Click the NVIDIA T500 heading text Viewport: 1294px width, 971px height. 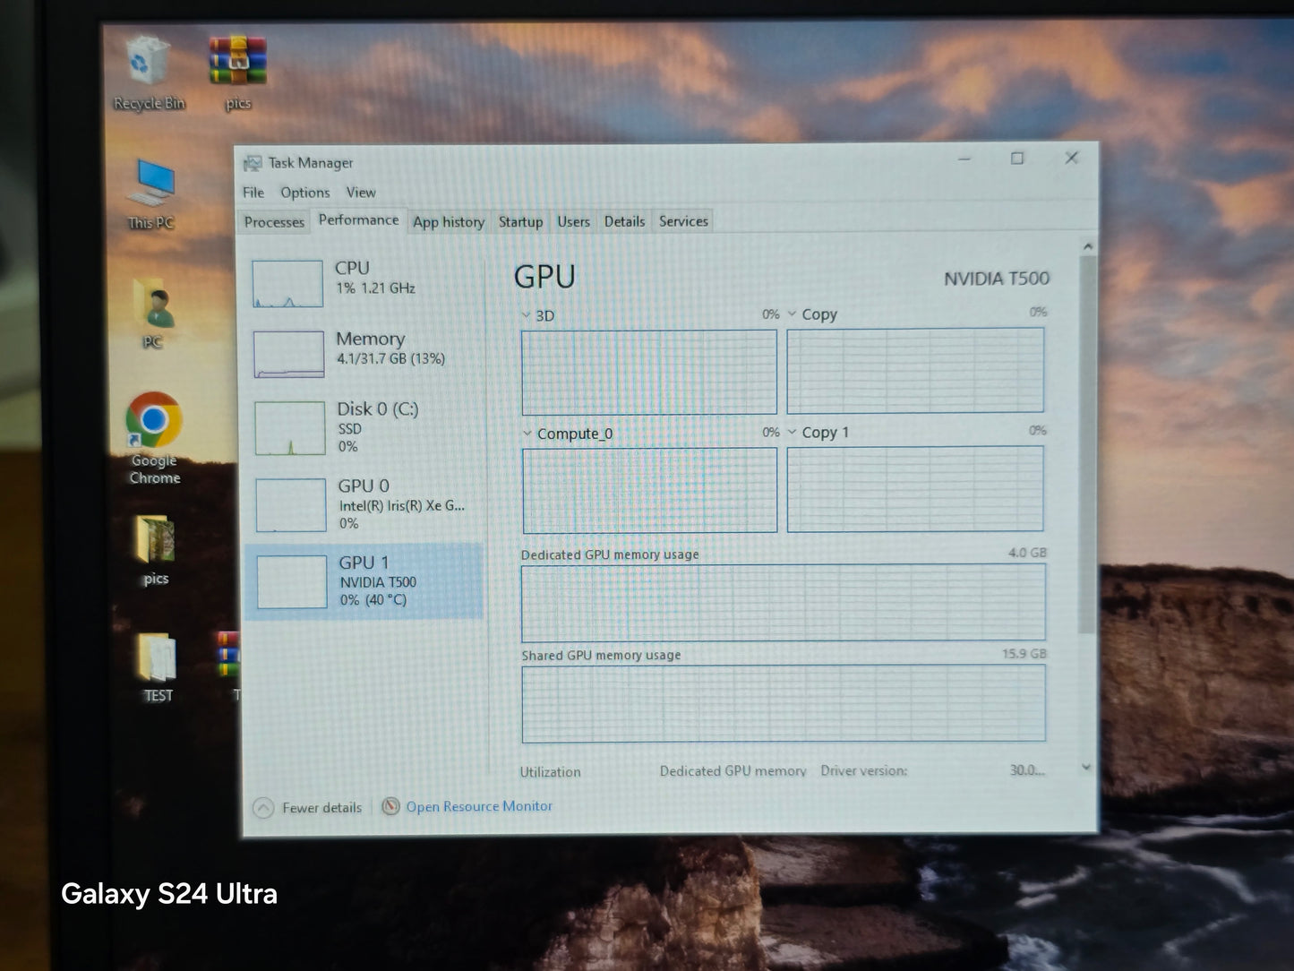pos(996,279)
